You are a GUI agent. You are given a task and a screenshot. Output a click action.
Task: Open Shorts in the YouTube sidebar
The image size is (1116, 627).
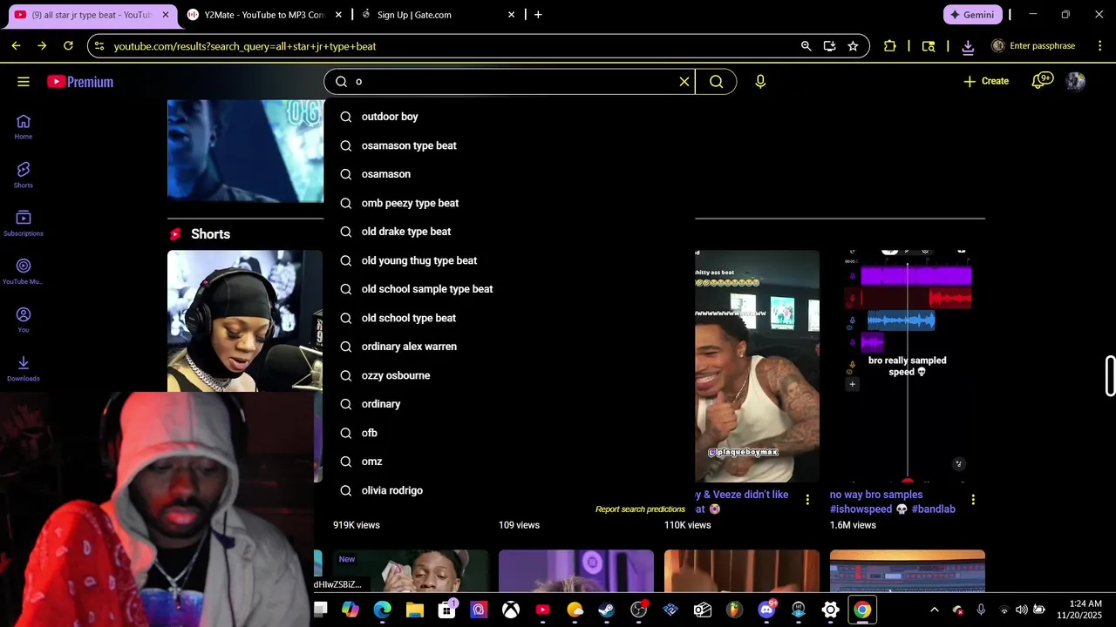pyautogui.click(x=24, y=175)
